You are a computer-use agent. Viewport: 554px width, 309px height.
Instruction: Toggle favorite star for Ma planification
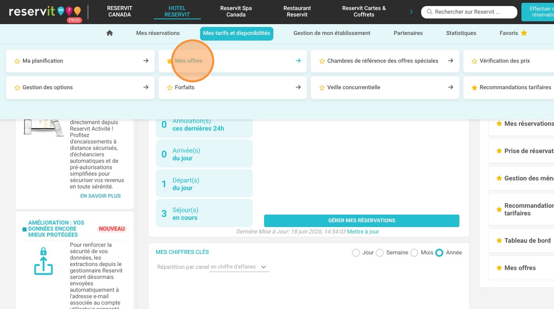click(x=17, y=61)
